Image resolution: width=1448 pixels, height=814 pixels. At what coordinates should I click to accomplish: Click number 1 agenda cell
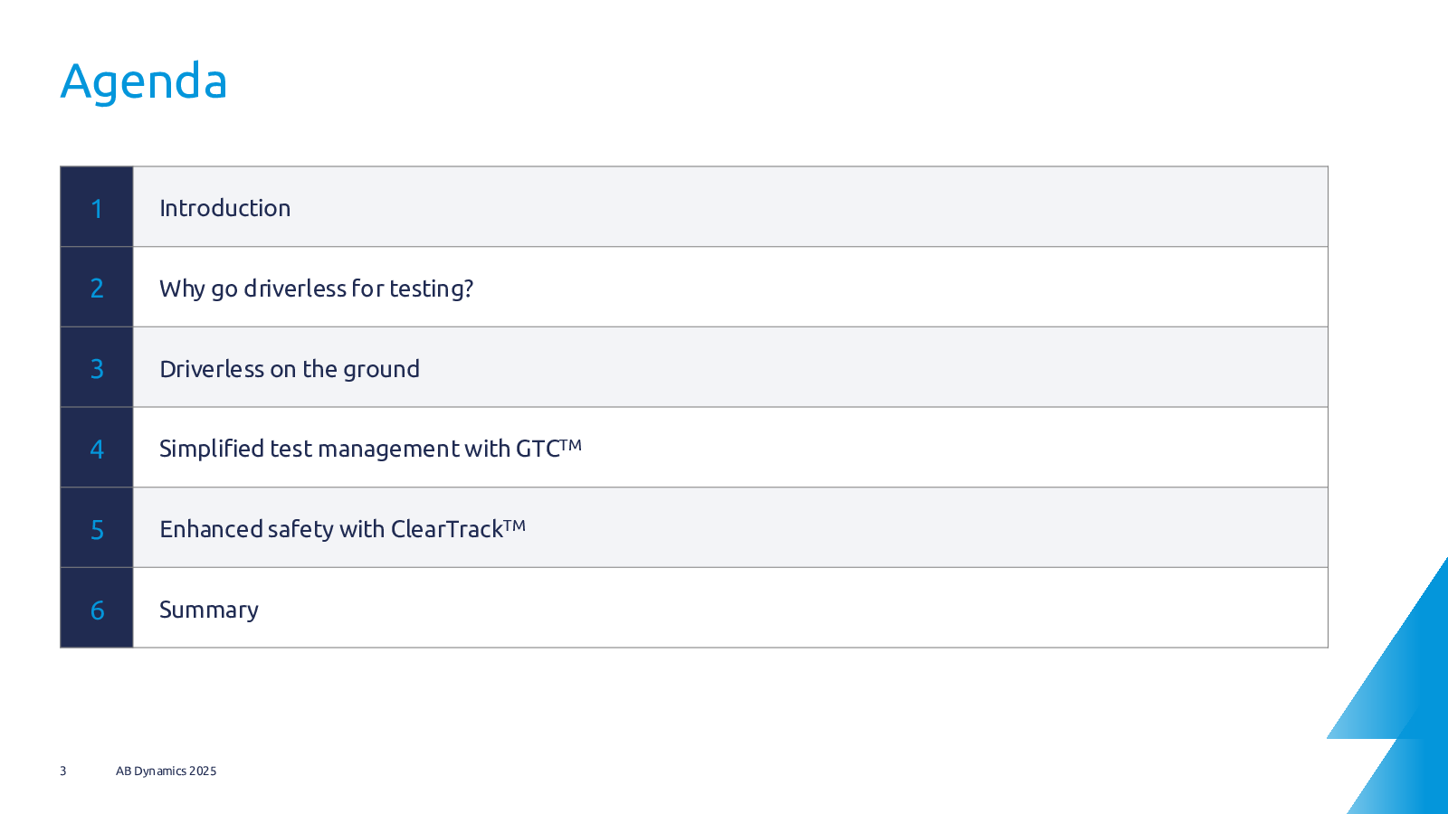coord(97,207)
